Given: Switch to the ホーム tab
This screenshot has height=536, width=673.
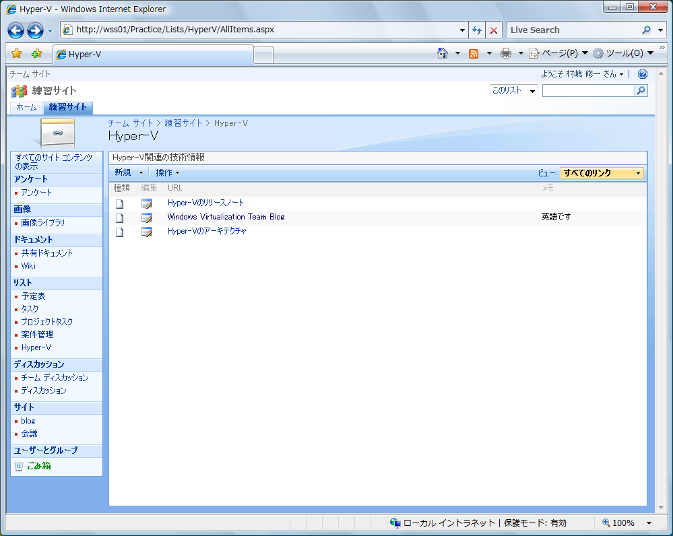Looking at the screenshot, I should (27, 107).
